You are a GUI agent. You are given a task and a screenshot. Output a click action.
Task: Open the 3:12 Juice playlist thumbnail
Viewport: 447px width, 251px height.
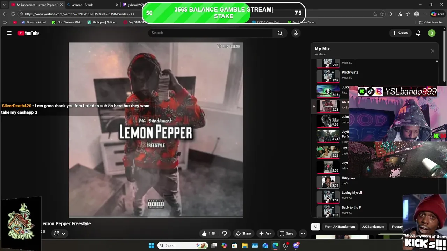(328, 91)
